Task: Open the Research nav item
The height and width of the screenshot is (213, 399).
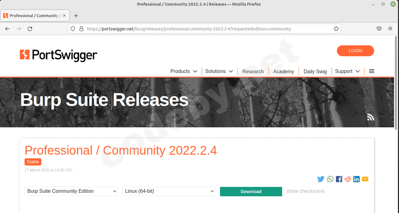Action: coord(253,72)
